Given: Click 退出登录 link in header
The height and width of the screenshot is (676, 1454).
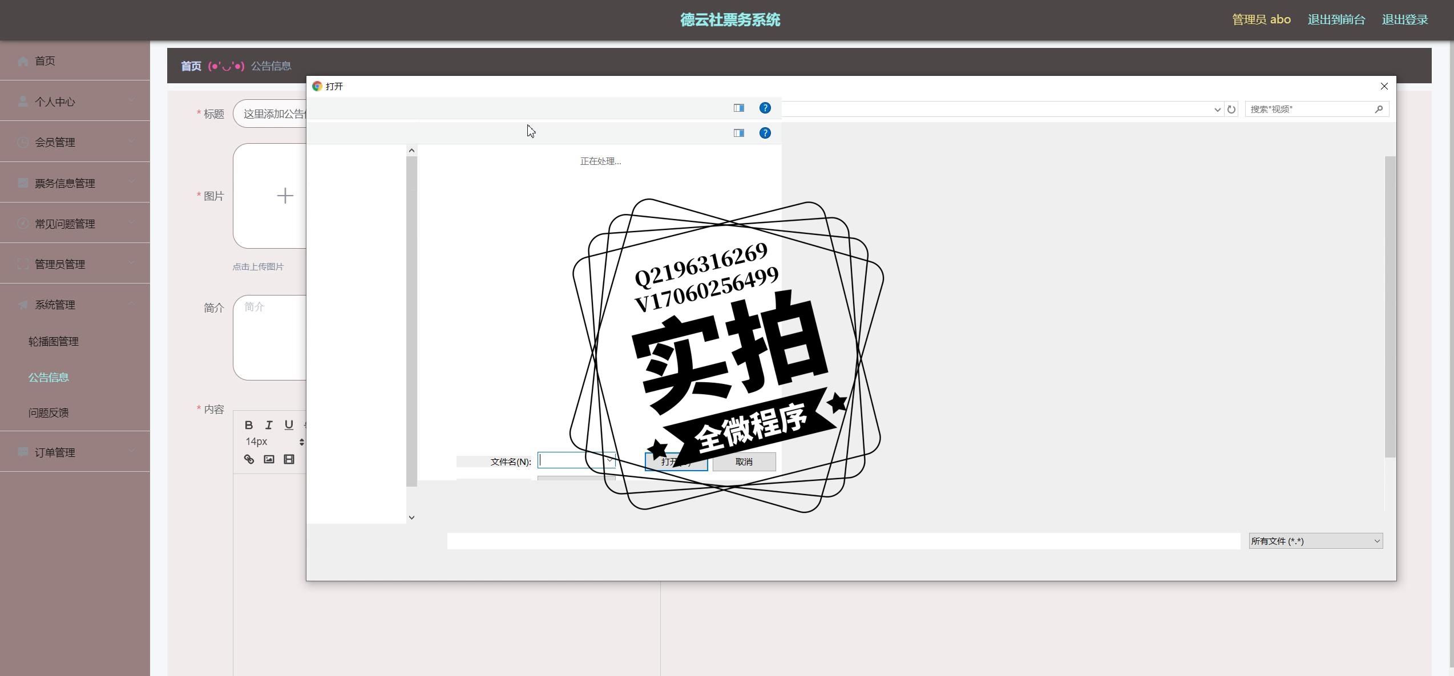Looking at the screenshot, I should (x=1405, y=19).
